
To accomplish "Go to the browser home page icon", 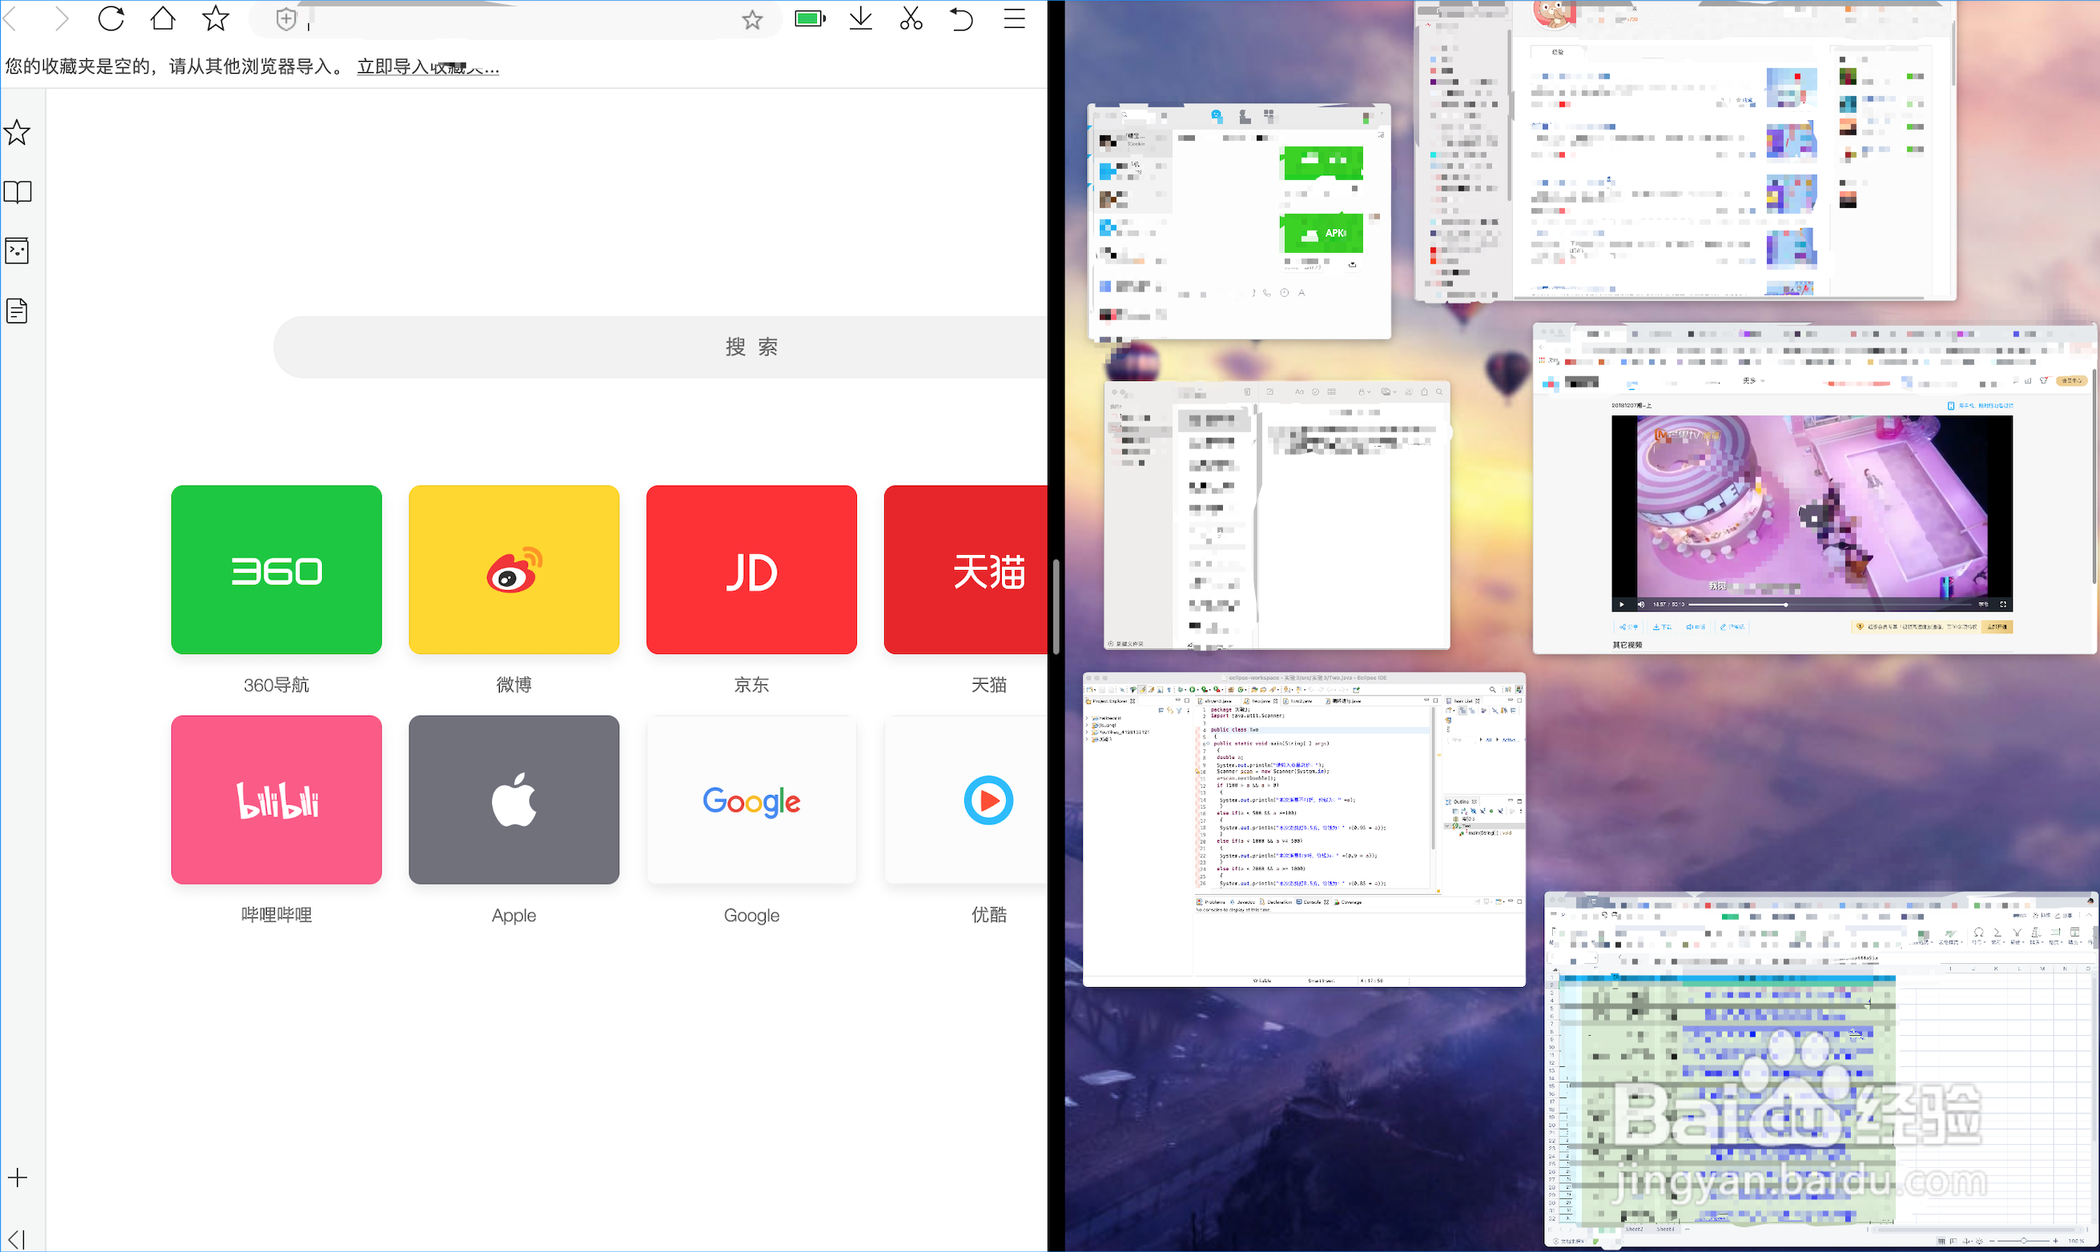I will point(163,18).
